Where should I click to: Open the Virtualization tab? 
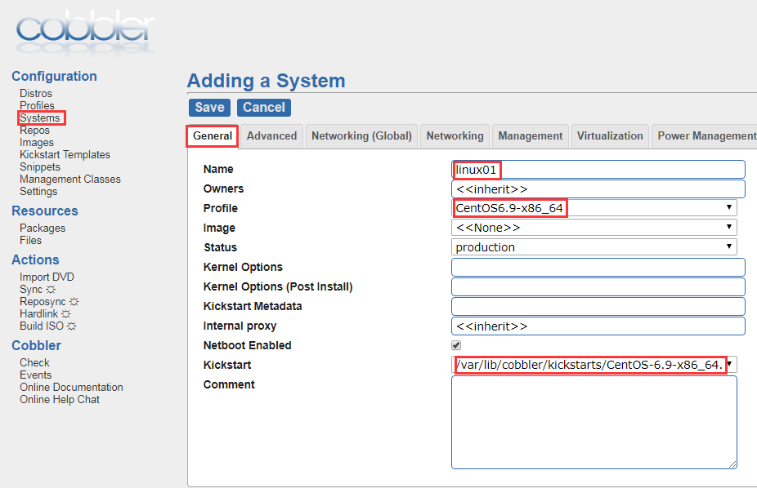(x=610, y=136)
